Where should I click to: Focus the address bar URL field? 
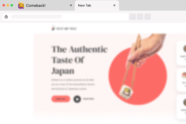(x=65, y=17)
